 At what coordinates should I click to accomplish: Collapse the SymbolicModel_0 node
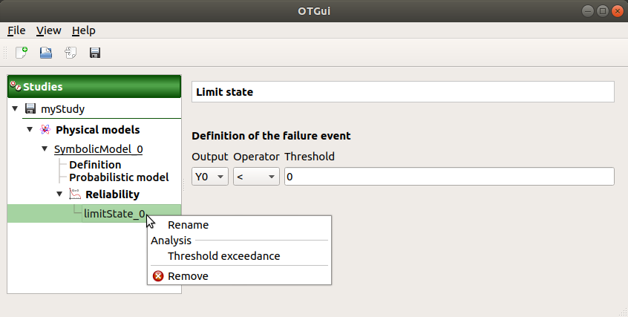[x=45, y=149]
